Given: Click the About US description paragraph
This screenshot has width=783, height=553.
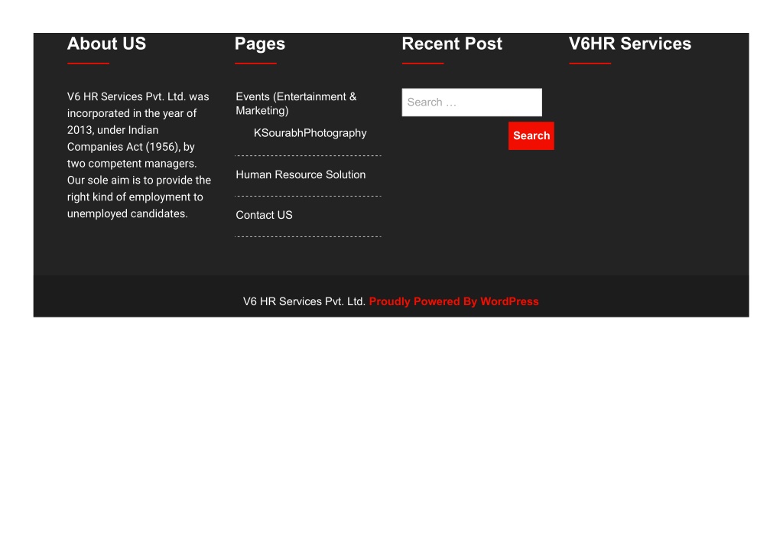Looking at the screenshot, I should pyautogui.click(x=139, y=155).
